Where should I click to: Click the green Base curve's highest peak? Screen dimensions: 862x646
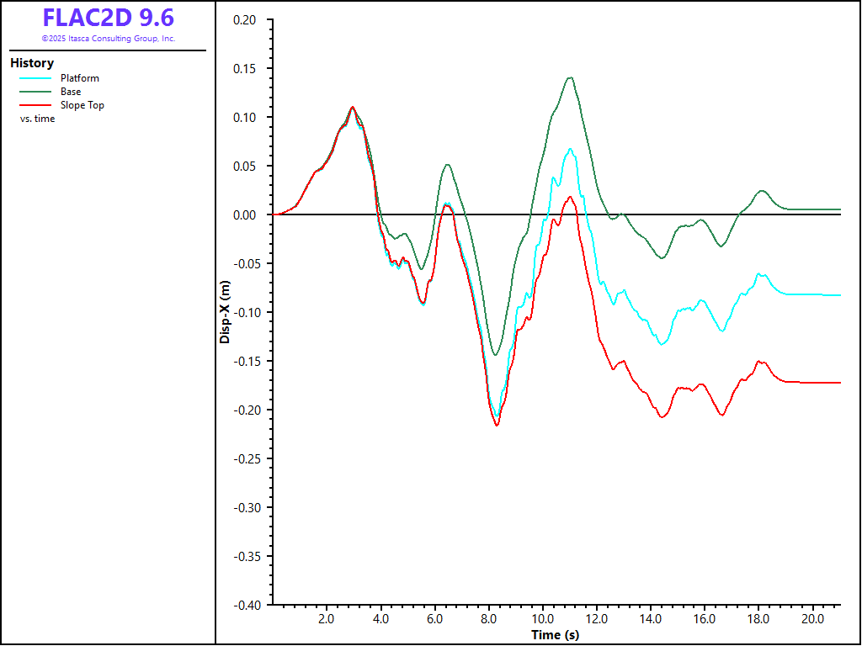[x=571, y=77]
